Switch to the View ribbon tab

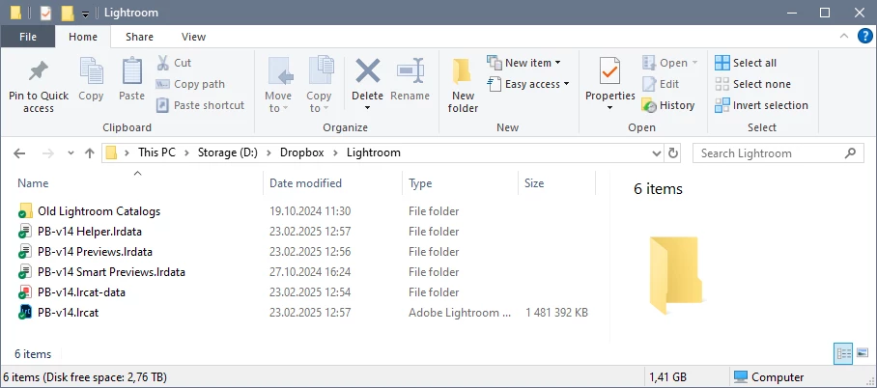pos(193,37)
